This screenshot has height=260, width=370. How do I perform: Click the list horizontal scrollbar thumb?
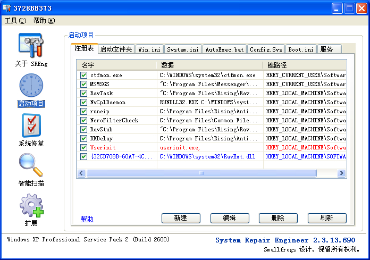[x=201, y=173]
